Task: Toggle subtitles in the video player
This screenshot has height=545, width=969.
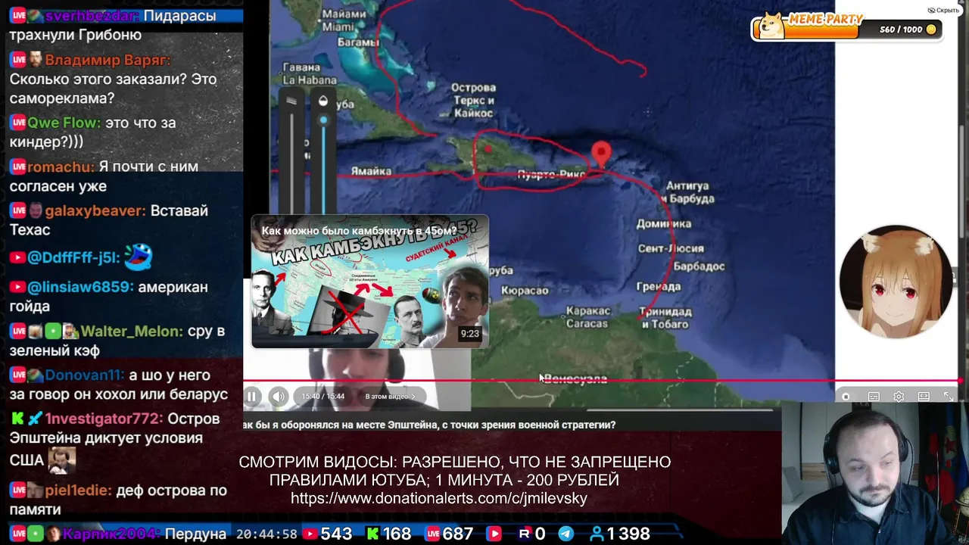Action: [874, 397]
